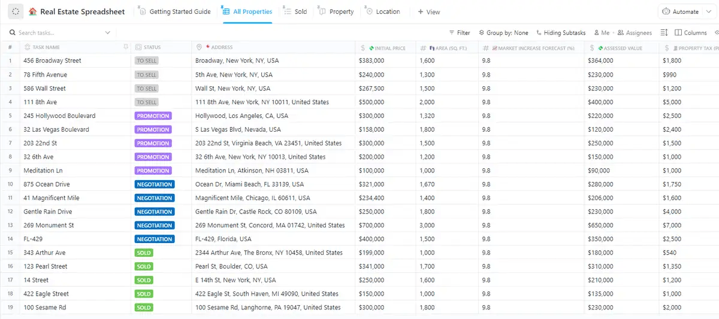Click into the Search tasks field
Screen dimensions: 719x319
click(60, 33)
